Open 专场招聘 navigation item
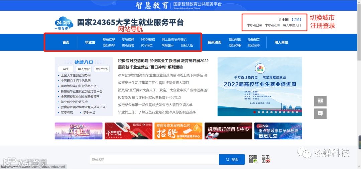The image size is (361, 169). [128, 39]
